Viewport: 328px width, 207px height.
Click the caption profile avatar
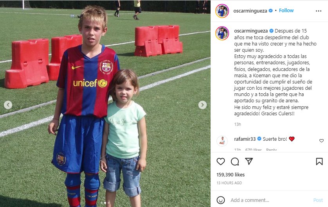(222, 33)
